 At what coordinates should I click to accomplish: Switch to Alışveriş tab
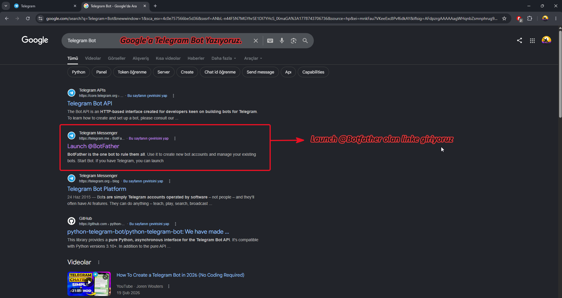coord(141,58)
